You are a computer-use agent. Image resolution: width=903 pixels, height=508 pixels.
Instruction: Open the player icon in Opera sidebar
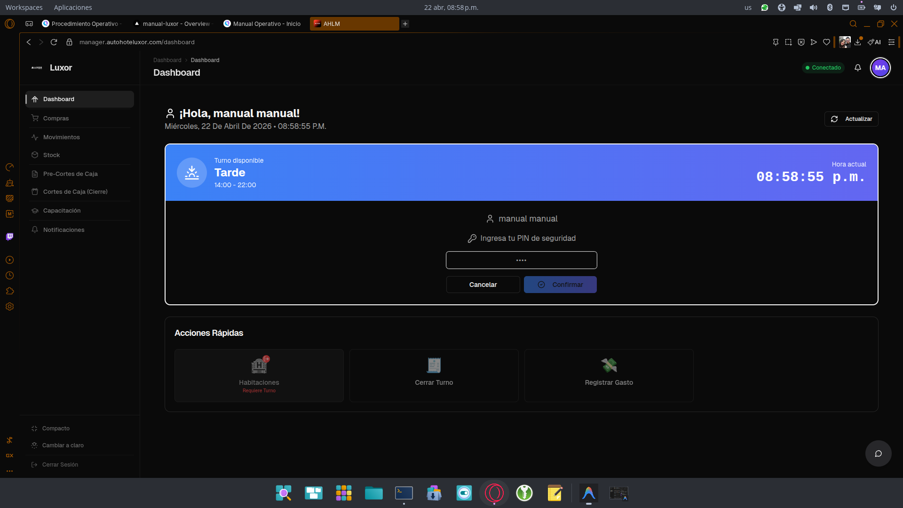pyautogui.click(x=9, y=260)
